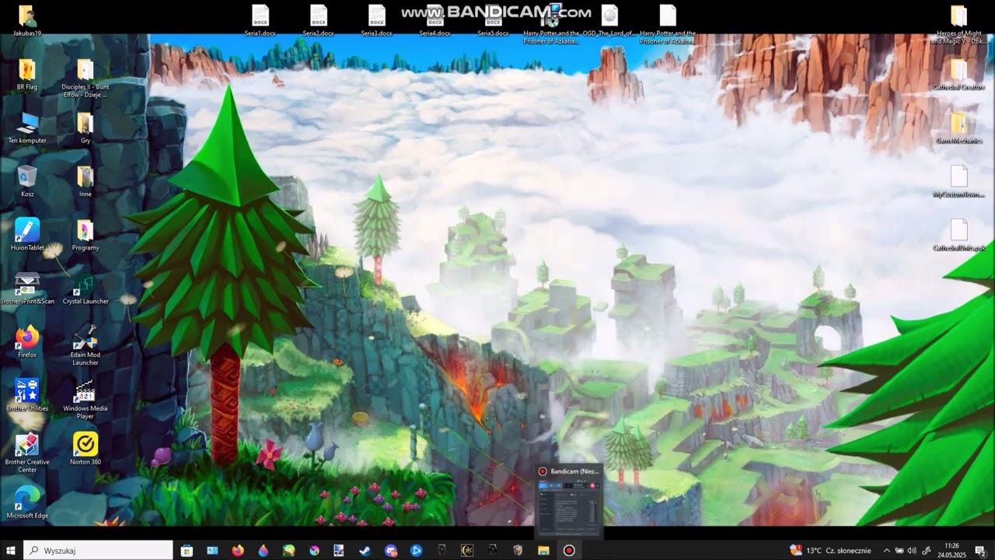Open the notification center icon
This screenshot has width=995, height=560.
click(x=980, y=550)
